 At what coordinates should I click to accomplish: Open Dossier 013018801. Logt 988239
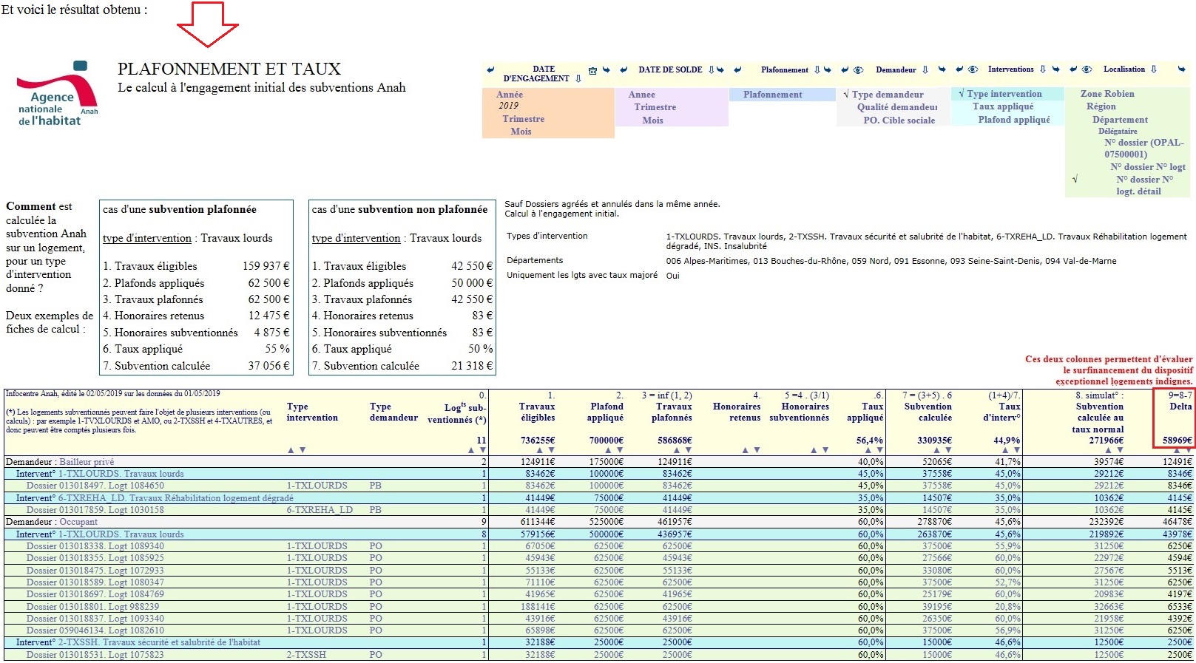(92, 606)
